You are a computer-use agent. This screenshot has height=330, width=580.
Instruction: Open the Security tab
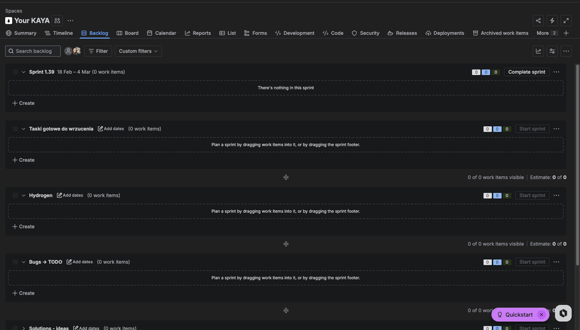click(365, 33)
